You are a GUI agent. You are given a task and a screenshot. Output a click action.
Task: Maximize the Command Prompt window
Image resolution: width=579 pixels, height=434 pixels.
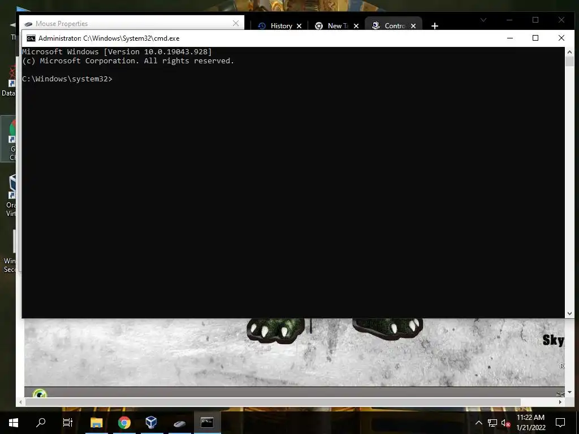[535, 38]
